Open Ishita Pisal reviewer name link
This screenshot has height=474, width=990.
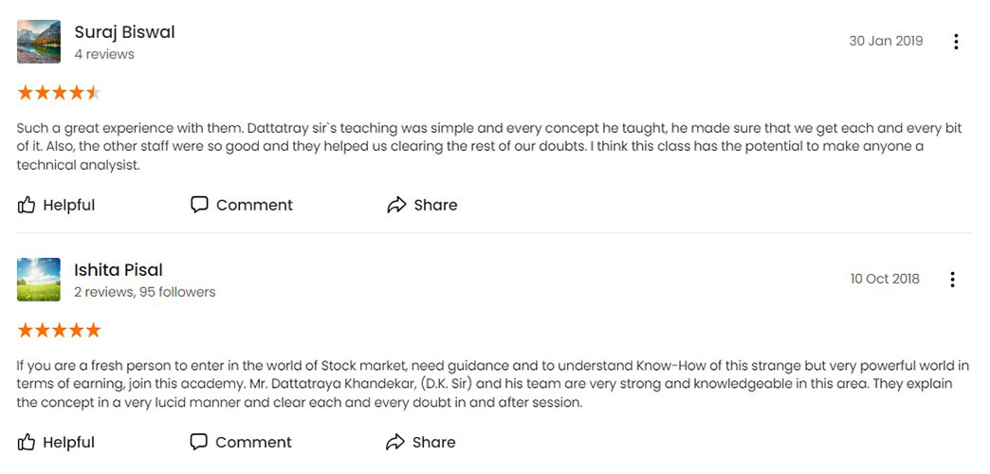[119, 269]
